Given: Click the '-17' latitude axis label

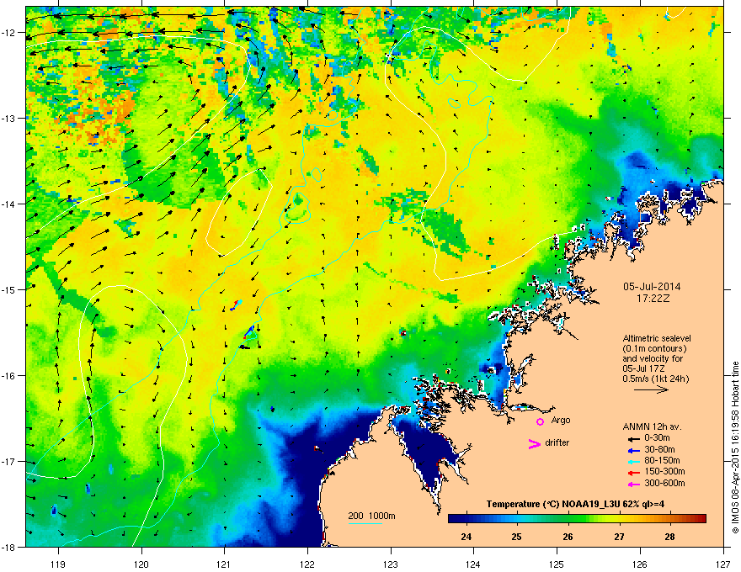Looking at the screenshot, I should coord(8,461).
